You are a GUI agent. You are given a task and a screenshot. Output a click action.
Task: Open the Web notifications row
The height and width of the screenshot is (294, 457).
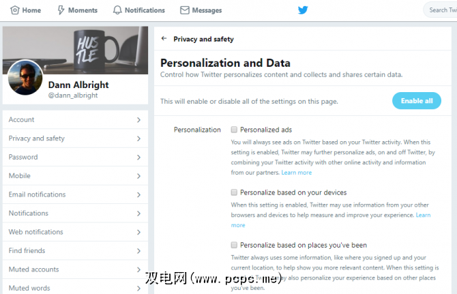coord(75,232)
